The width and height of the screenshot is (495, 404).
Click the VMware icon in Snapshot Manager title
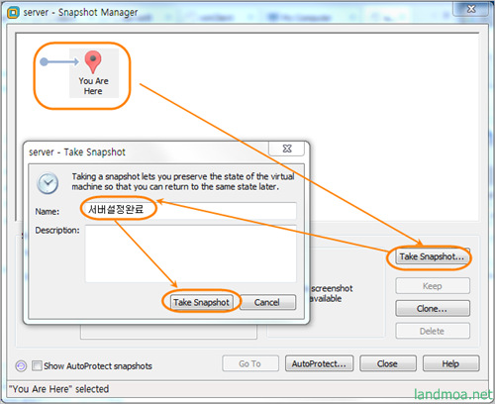13,13
